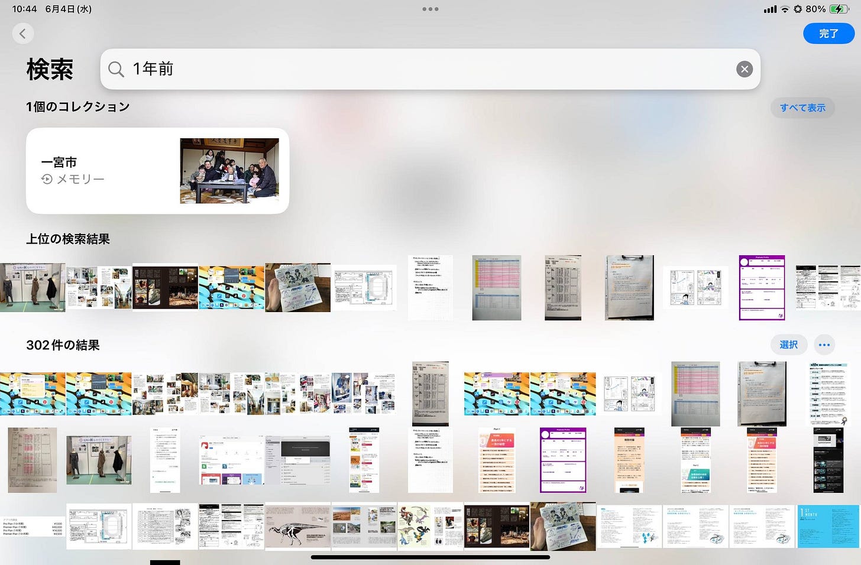Open the three-dot multitasking control at top
Screen dimensions: 861x565
430,9
